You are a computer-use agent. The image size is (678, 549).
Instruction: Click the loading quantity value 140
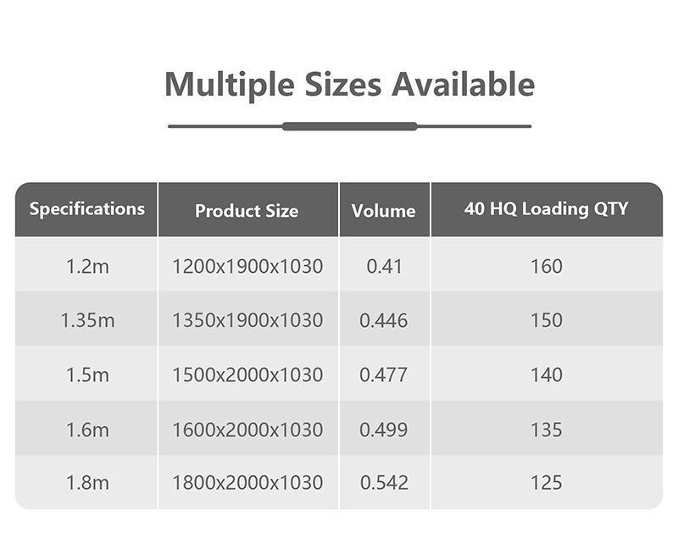[x=547, y=374]
